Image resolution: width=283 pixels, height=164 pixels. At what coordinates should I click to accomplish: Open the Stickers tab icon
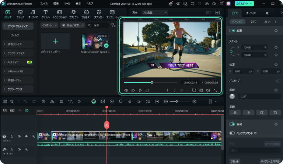click(99, 12)
